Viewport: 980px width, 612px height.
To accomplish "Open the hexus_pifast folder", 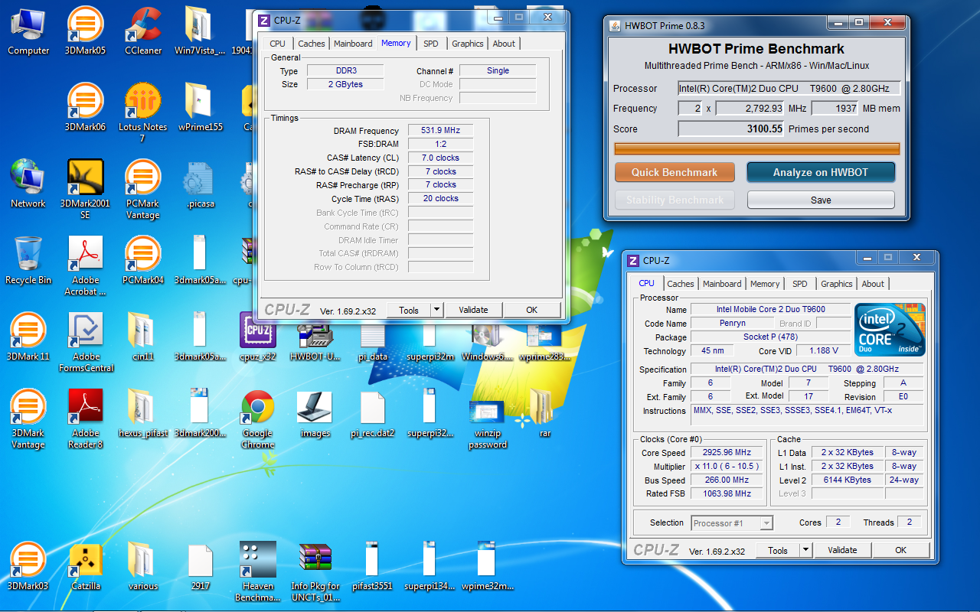I will point(142,413).
